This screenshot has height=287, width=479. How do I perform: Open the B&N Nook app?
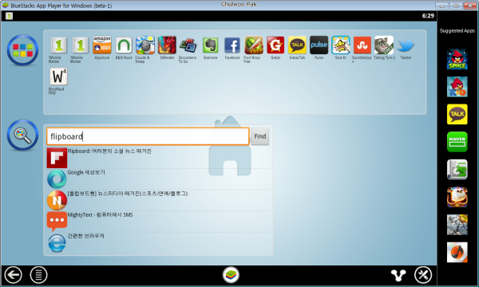124,45
